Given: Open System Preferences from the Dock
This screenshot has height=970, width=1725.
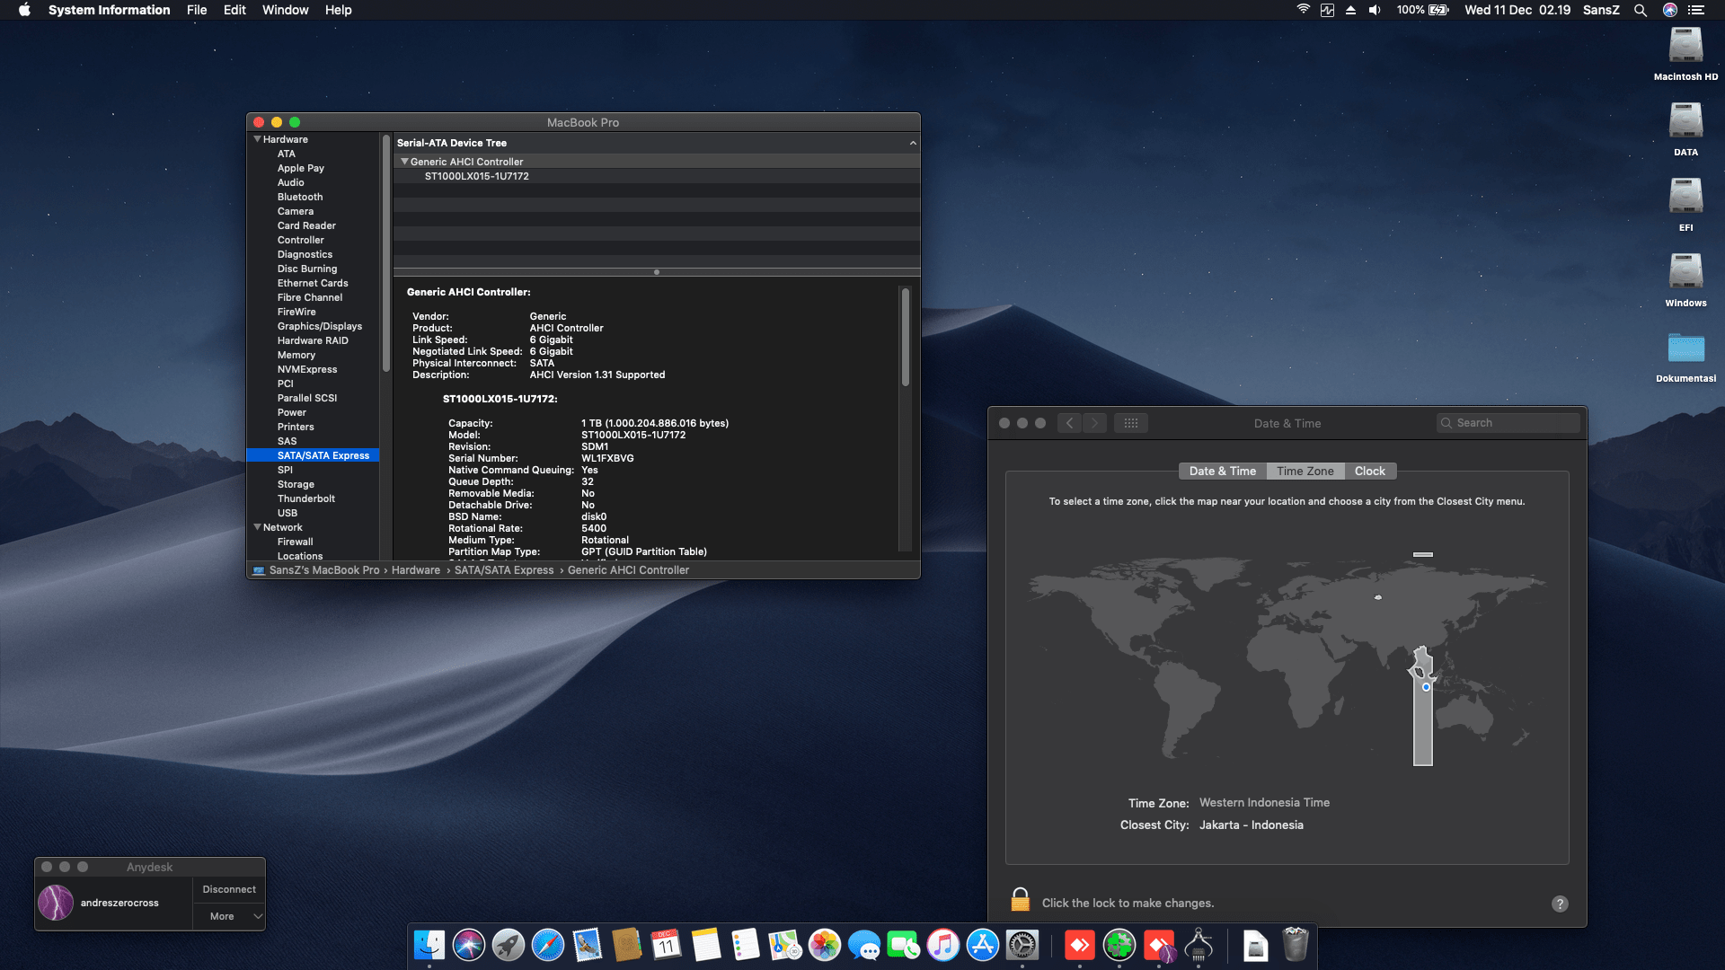Looking at the screenshot, I should click(x=1024, y=945).
